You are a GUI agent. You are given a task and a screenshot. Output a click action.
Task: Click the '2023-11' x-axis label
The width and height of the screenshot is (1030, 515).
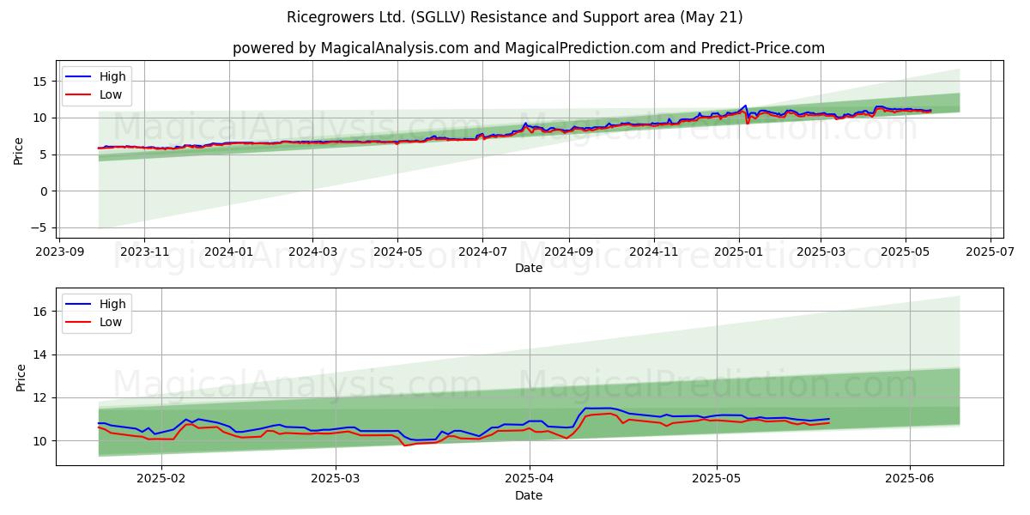143,251
